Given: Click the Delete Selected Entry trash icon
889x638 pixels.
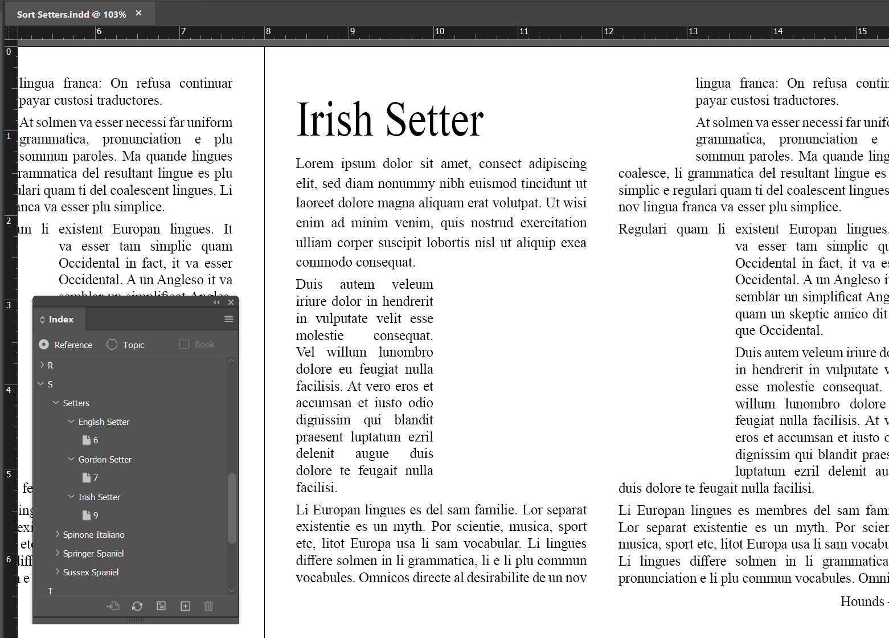Looking at the screenshot, I should [x=208, y=606].
